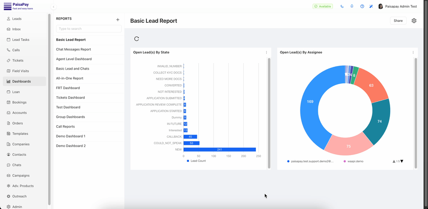Collapse the left sidebar using chevron
The image size is (428, 209).
[53, 7]
